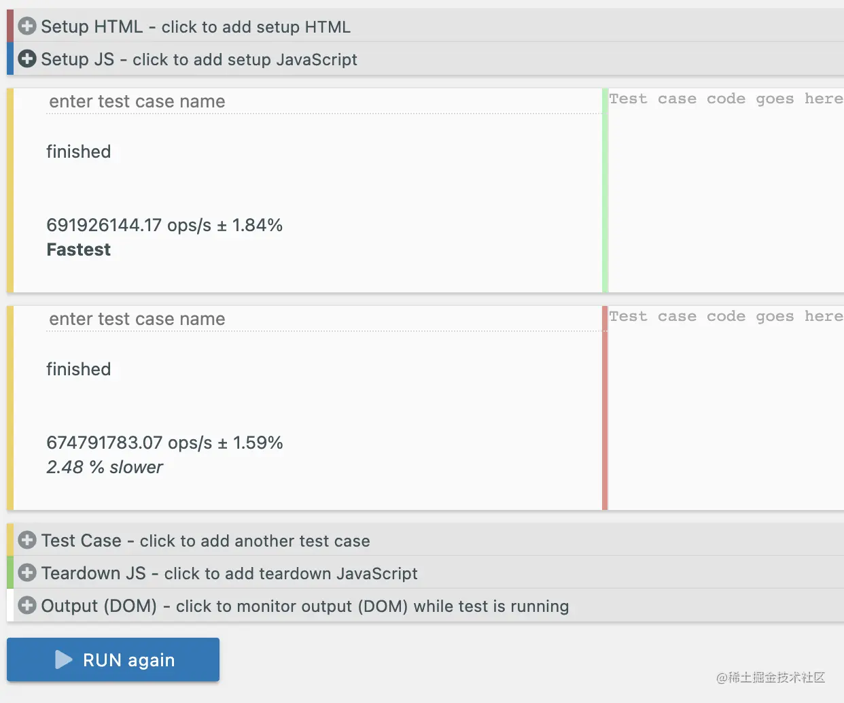Expand the Output (DOM) section
The image size is (844, 703).
[x=304, y=606]
